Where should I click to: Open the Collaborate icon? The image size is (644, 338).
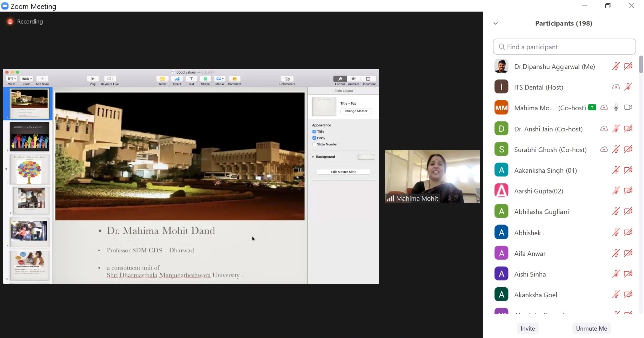click(x=287, y=79)
